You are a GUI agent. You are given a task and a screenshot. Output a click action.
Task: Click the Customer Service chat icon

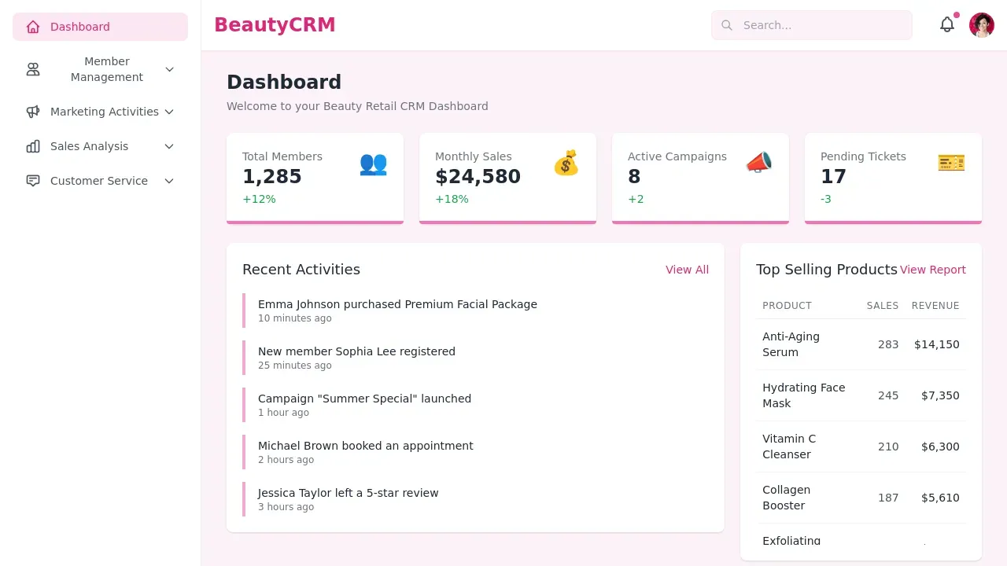[33, 181]
